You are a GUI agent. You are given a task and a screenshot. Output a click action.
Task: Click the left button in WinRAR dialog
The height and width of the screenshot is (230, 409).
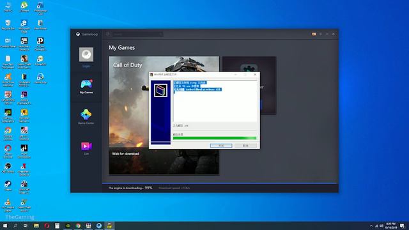pos(221,146)
